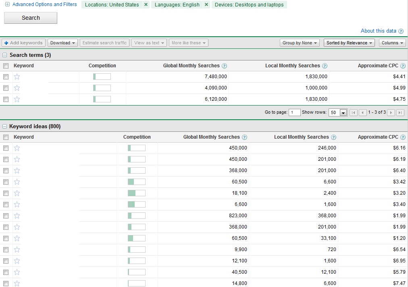The width and height of the screenshot is (408, 287).
Task: Star the keyword with 6,120,000 global searches
Action: [x=17, y=99]
